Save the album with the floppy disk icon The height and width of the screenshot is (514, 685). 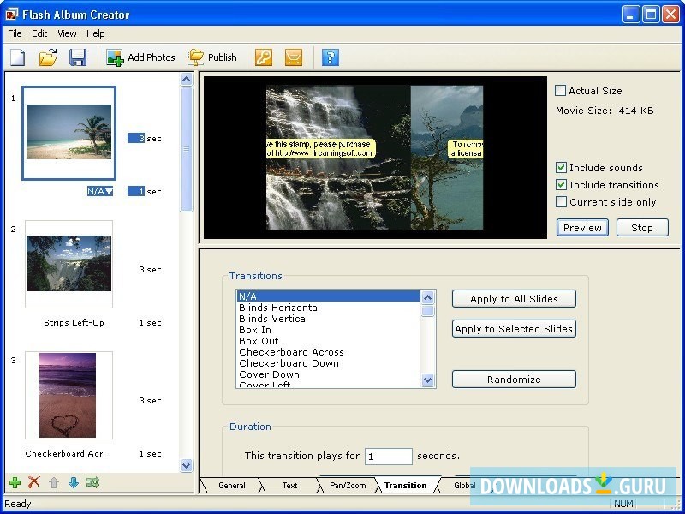click(78, 57)
